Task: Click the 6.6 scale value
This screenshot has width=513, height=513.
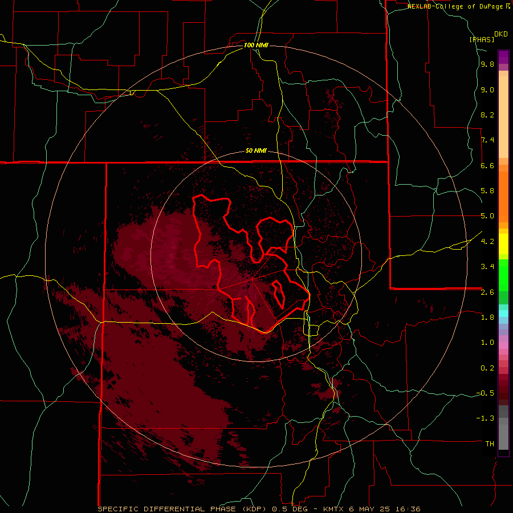Action: (487, 166)
